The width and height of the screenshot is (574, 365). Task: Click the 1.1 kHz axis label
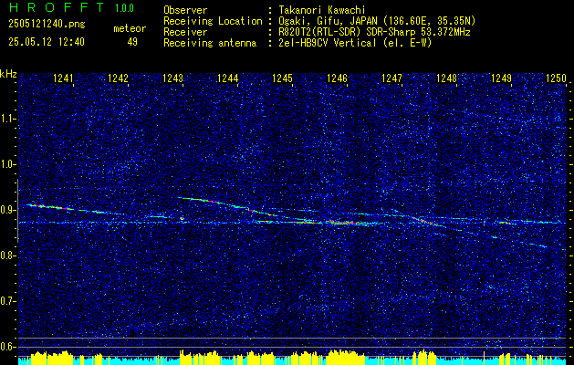8,119
